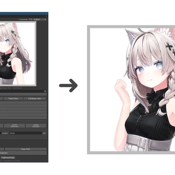175x175 pixels.
Task: Click the Copy Path button
Action: click(26, 149)
